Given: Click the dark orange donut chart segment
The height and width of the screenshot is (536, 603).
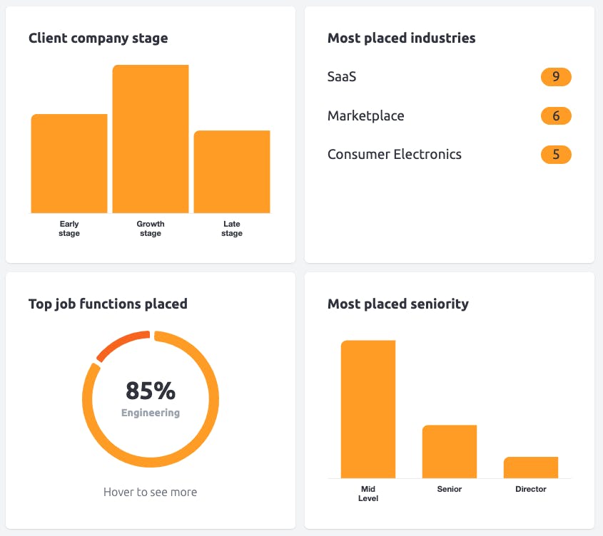Looking at the screenshot, I should click(x=120, y=343).
